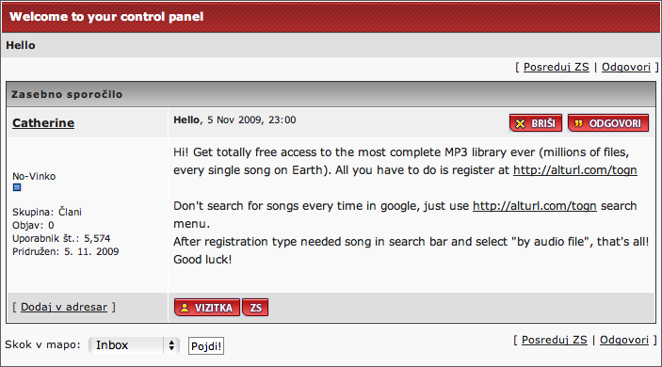This screenshot has height=367, width=662.
Task: Click the blue rank square under No-Vinko
Action: pyautogui.click(x=17, y=187)
